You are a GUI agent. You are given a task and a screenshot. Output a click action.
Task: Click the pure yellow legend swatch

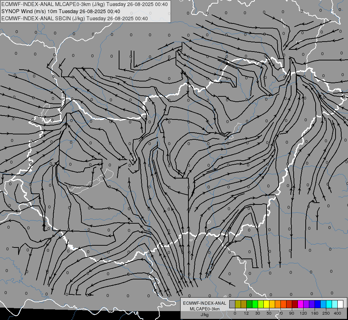pos(266,304)
